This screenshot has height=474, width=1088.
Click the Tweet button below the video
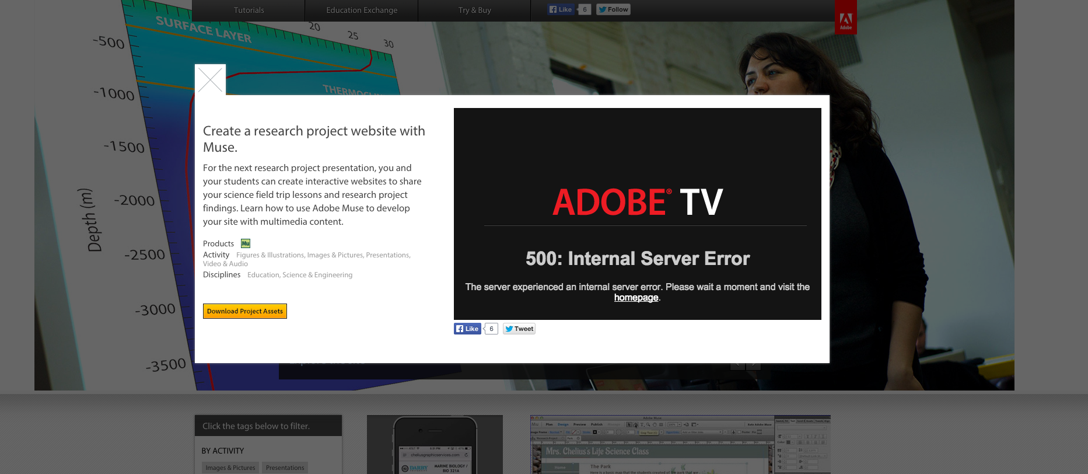pos(519,329)
